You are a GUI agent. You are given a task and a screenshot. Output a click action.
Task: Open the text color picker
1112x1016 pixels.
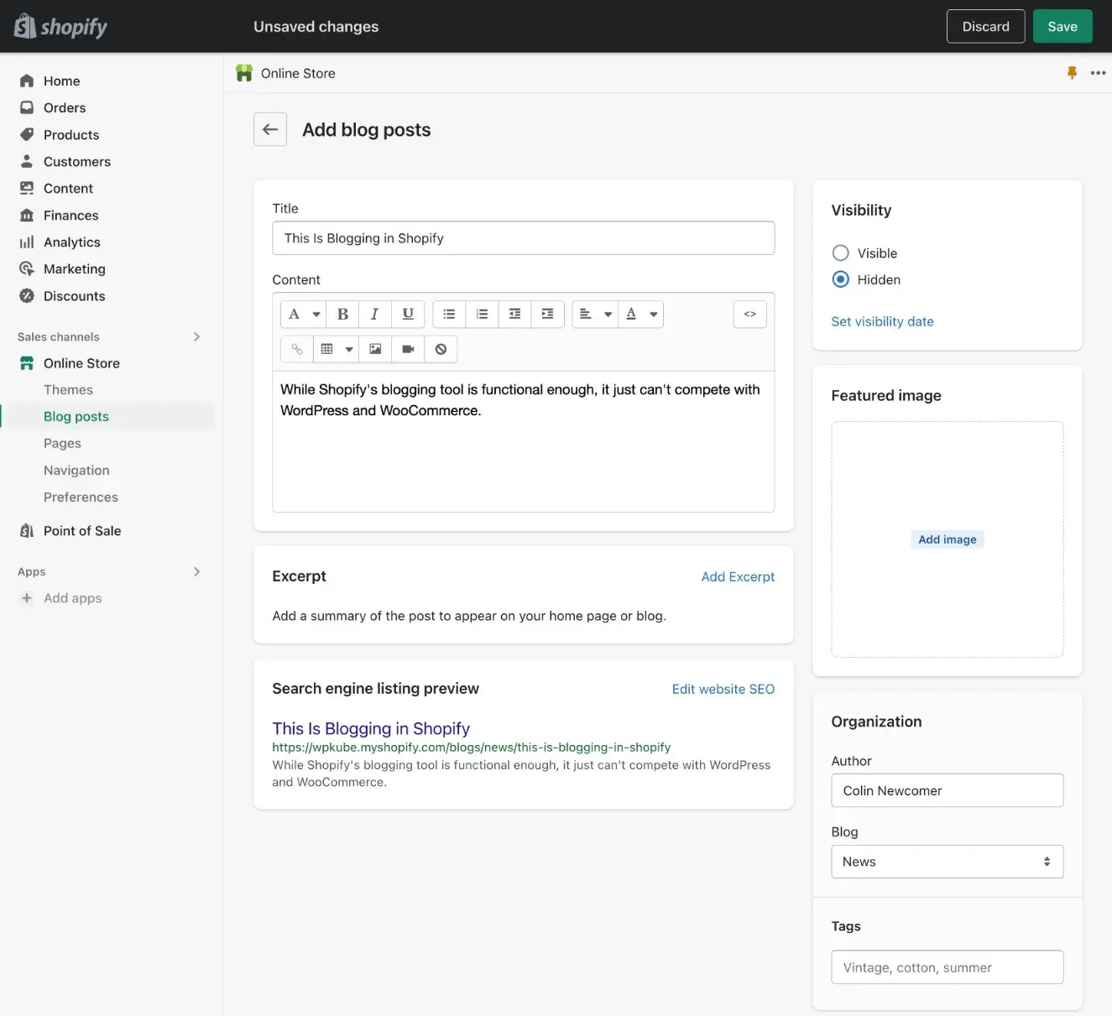point(641,314)
